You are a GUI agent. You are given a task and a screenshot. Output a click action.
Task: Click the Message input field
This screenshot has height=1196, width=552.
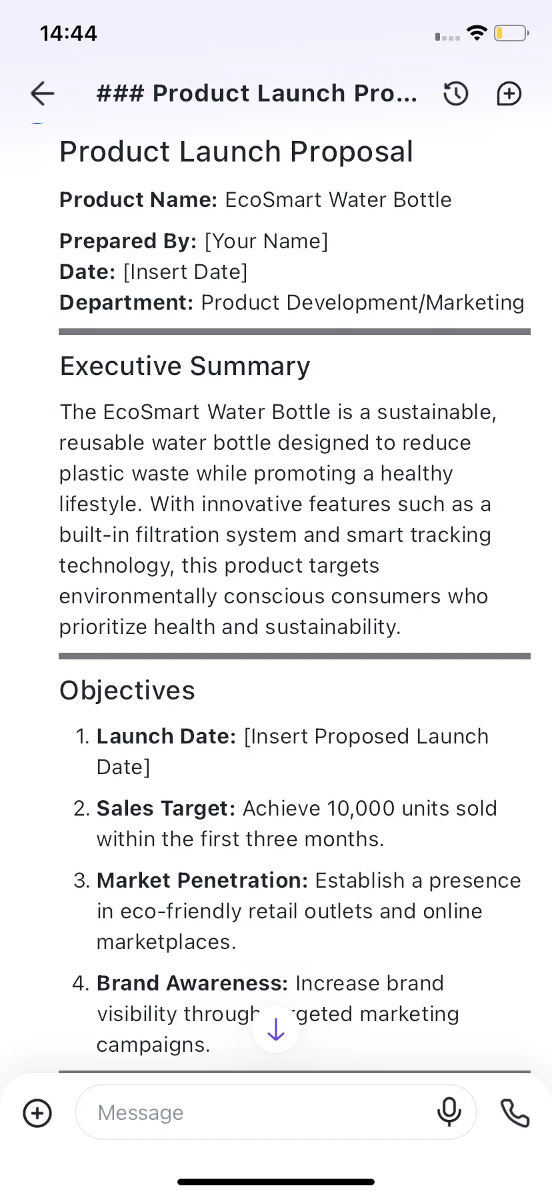[276, 1112]
